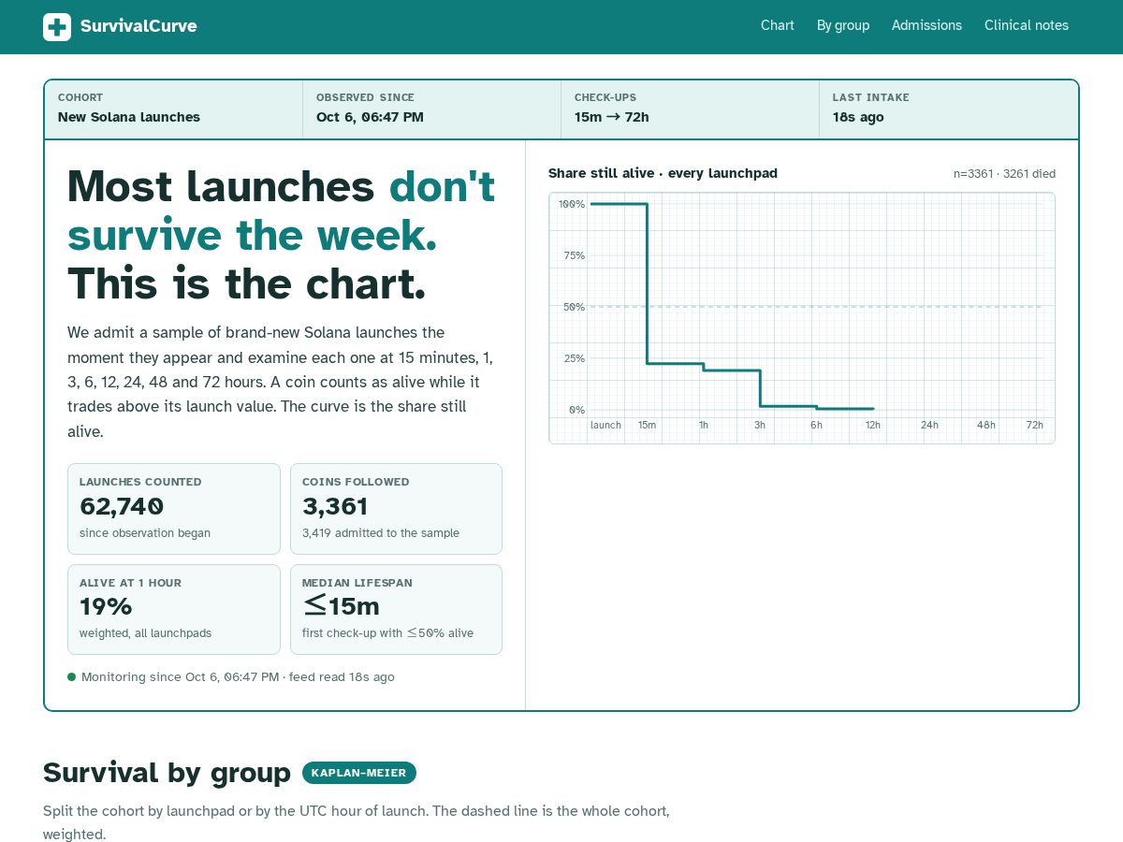
Task: Click the "3,419 admitted to the sample" caption
Action: pyautogui.click(x=381, y=533)
